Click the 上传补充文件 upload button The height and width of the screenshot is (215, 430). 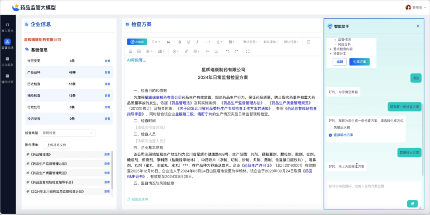57,145
